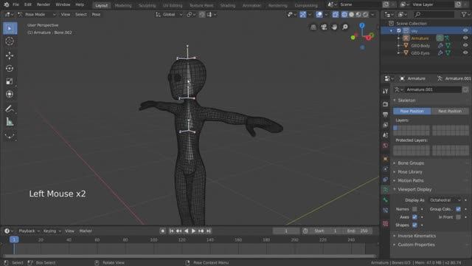Open the Keying popover in timeline
472x266 pixels.
click(52, 231)
